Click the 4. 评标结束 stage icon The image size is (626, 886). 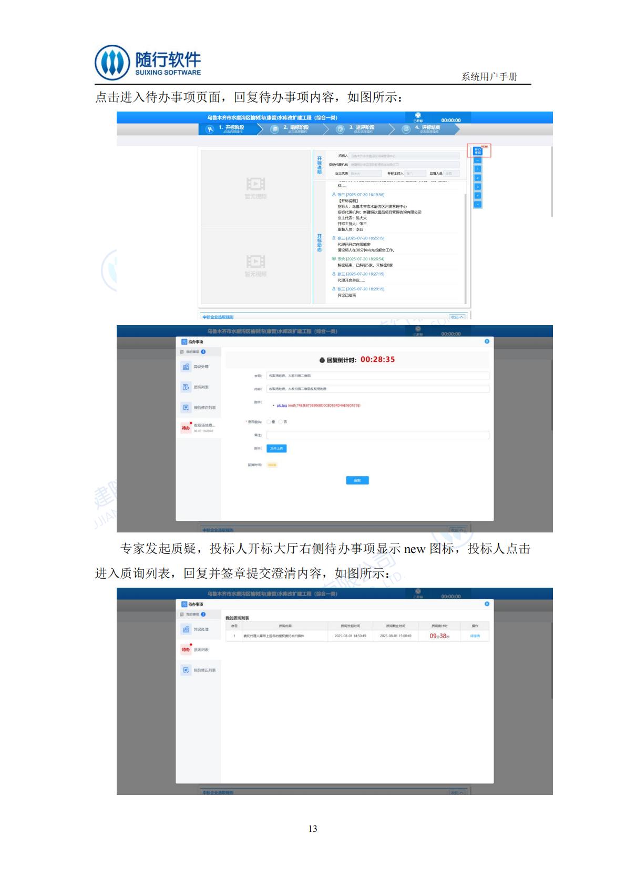coord(406,129)
